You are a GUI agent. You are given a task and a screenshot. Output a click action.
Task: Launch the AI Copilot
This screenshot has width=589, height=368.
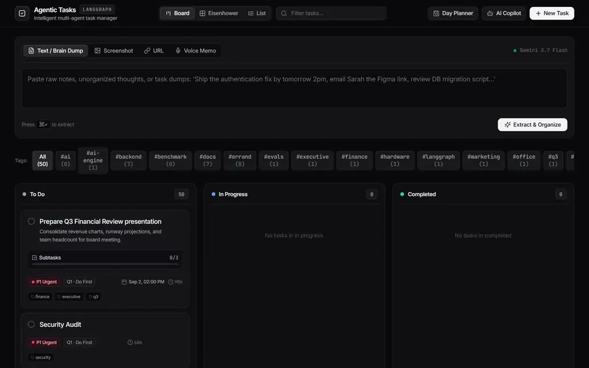pos(504,14)
